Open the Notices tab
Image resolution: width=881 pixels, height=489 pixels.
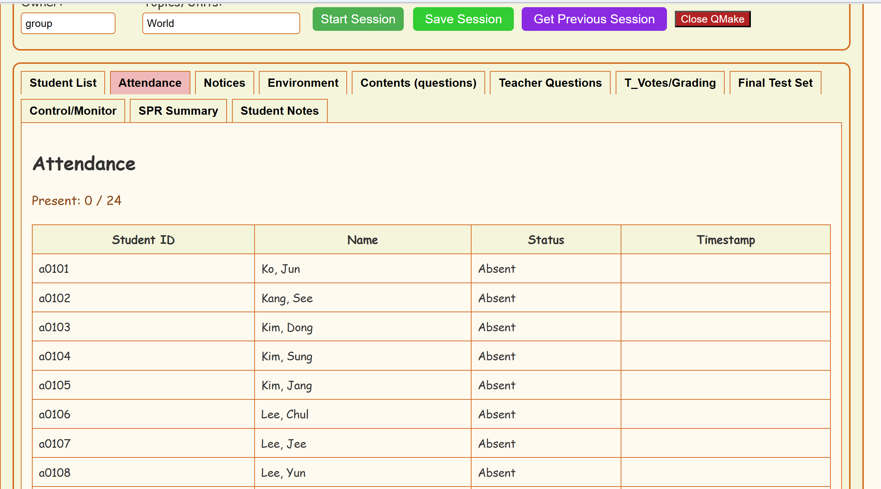pyautogui.click(x=224, y=83)
